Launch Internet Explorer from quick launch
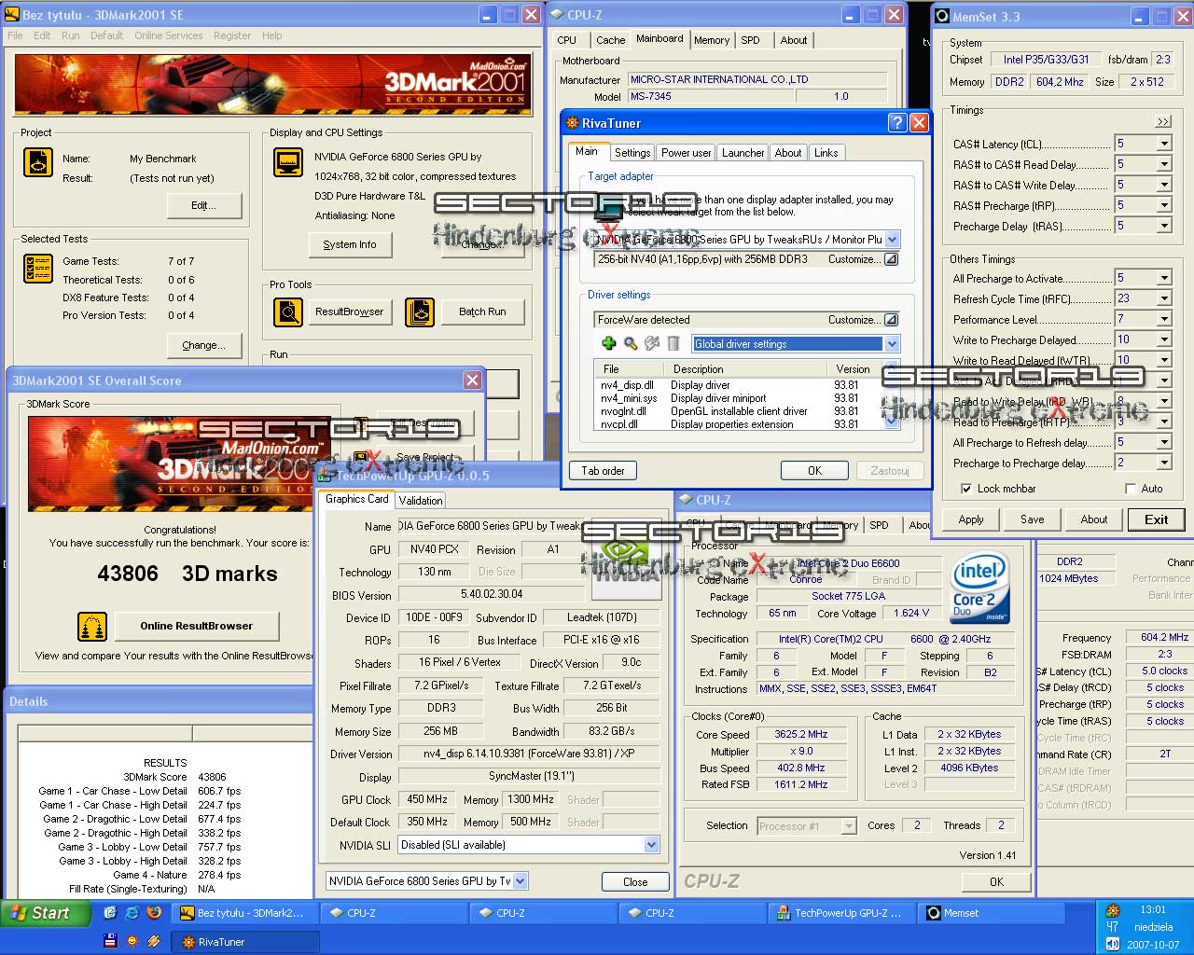This screenshot has width=1194, height=955. click(x=132, y=913)
